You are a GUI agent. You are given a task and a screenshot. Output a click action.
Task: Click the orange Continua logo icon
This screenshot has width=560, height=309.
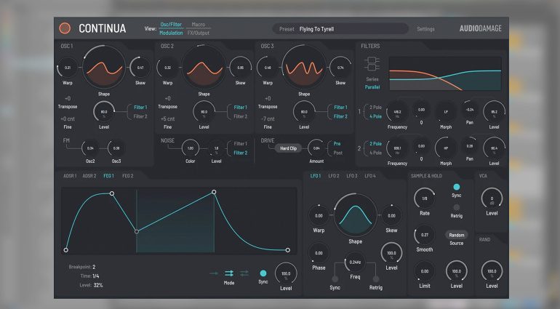click(x=65, y=28)
